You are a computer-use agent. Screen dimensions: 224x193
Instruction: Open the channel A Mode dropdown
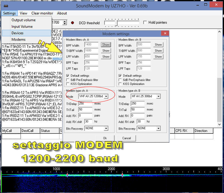click(x=106, y=96)
